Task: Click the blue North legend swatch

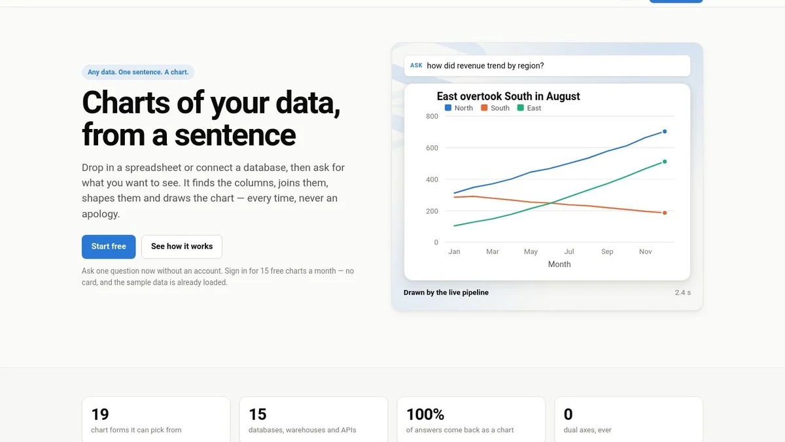Action: [448, 108]
